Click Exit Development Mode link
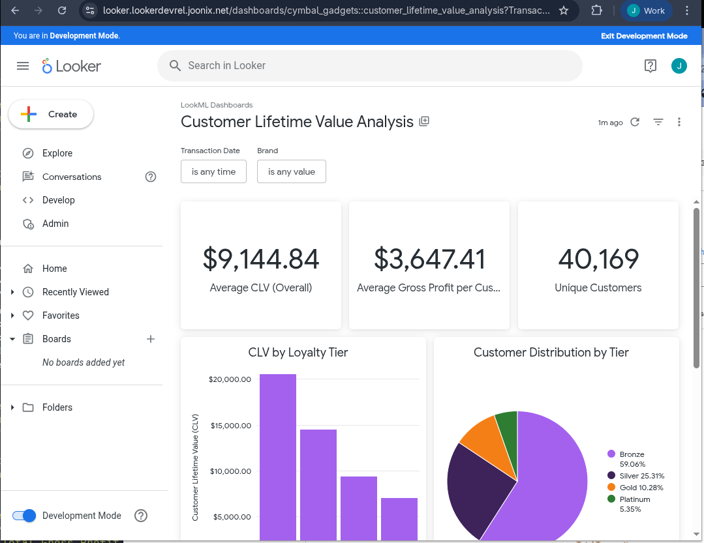Image resolution: width=704 pixels, height=543 pixels. point(644,37)
